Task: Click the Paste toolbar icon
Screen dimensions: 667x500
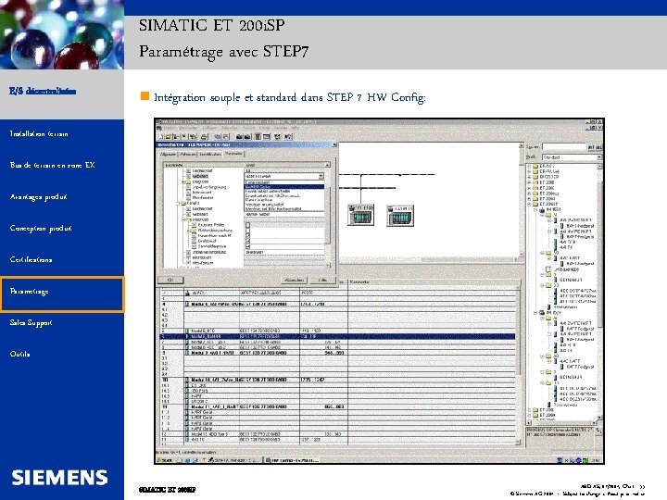Action: [x=226, y=136]
